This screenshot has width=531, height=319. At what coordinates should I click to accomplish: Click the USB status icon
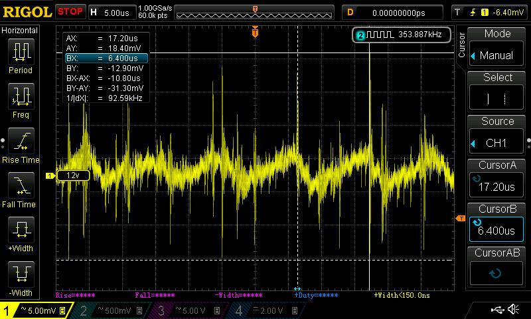(x=498, y=310)
